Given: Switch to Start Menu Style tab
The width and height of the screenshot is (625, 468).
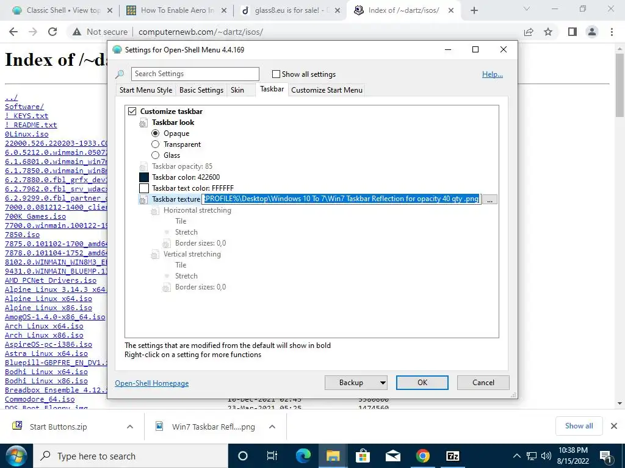Looking at the screenshot, I should (x=146, y=90).
